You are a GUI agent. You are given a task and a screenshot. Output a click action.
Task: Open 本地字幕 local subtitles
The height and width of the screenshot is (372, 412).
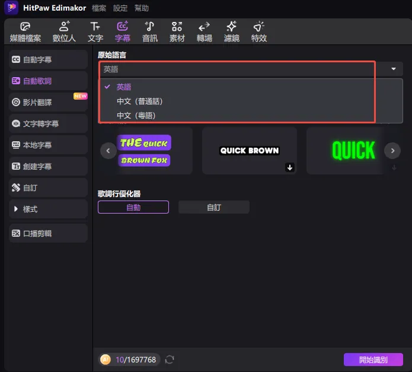(x=49, y=145)
